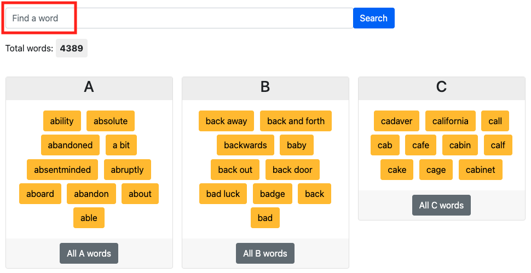Choose the cabinet word tag
The image size is (531, 273).
click(481, 170)
